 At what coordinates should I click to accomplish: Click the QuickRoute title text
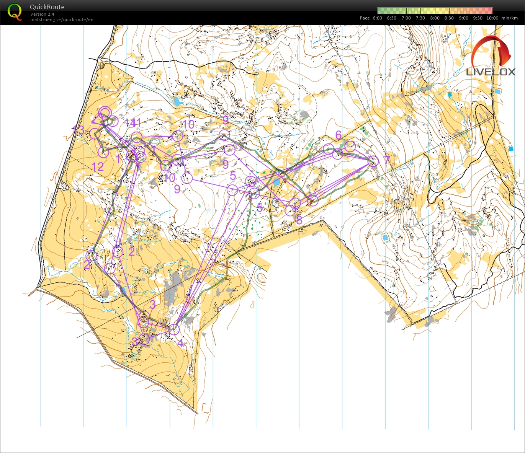tap(47, 7)
